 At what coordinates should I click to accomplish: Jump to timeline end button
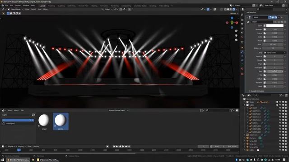(x=129, y=146)
